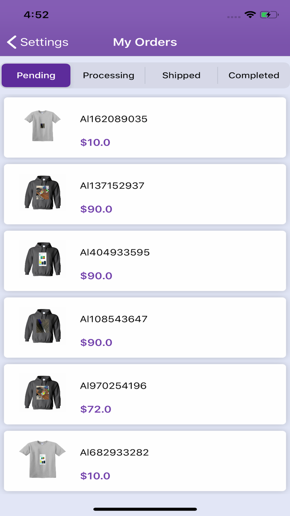This screenshot has height=516, width=290.
Task: Tap the gray t-shirt thumbnail for Al162089035
Action: click(43, 125)
